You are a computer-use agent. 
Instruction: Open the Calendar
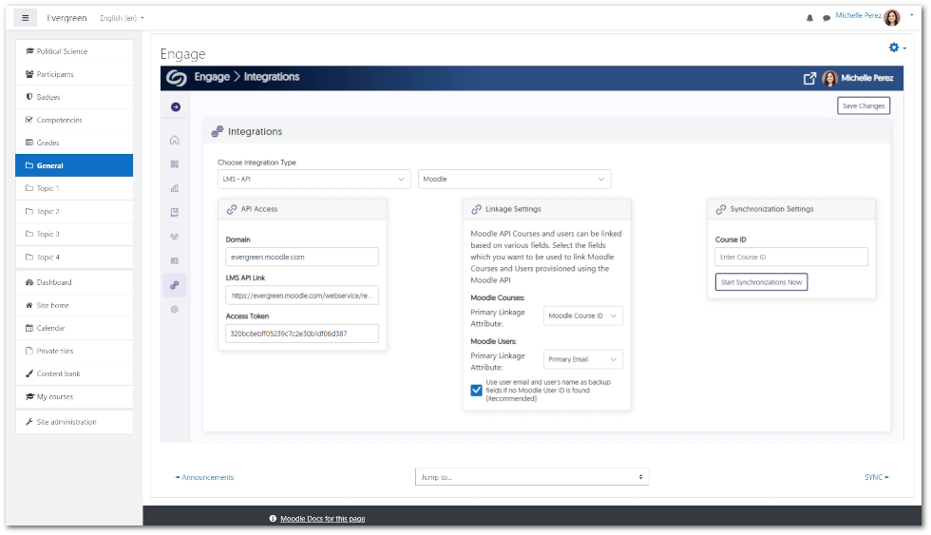pos(74,328)
